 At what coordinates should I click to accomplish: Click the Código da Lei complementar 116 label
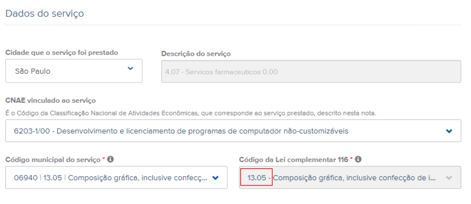pyautogui.click(x=294, y=160)
